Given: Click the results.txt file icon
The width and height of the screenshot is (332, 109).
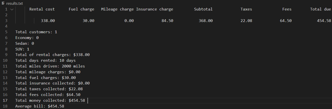Looking at the screenshot, I should point(3,3).
